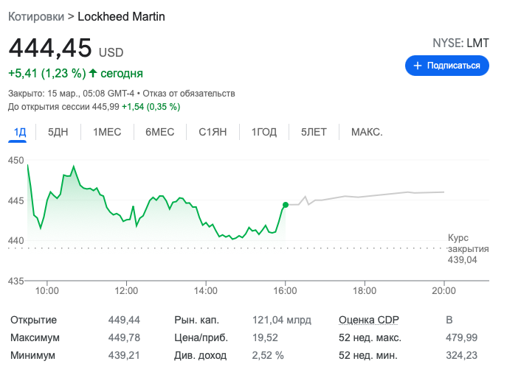Switch to the 5ДН tab
This screenshot has height=378, width=521.
(58, 132)
